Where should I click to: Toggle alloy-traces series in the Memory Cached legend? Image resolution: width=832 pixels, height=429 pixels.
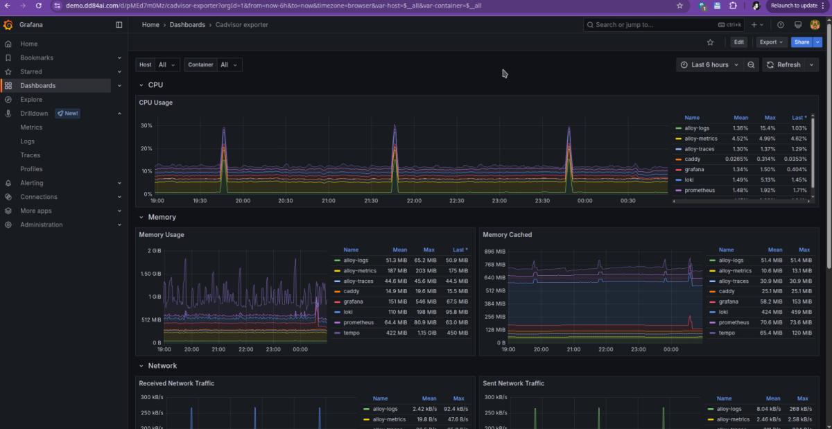(734, 281)
